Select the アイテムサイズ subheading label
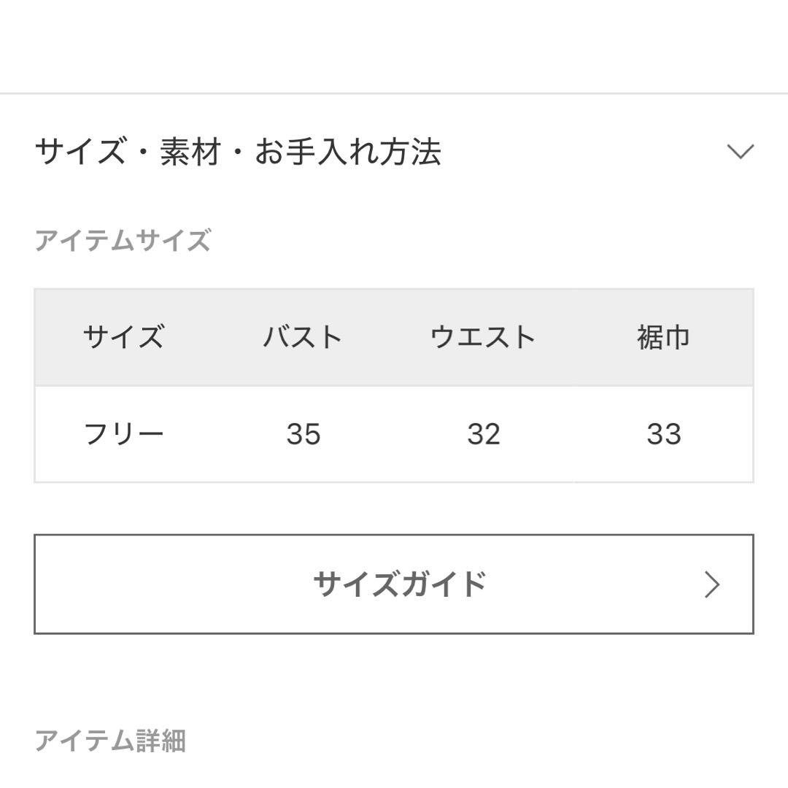The image size is (788, 788). 123,240
